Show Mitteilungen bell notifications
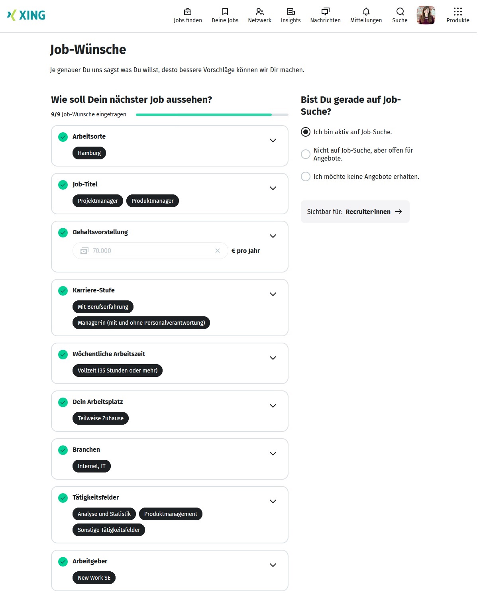 pos(366,12)
